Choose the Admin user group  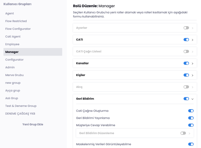coord(10,67)
